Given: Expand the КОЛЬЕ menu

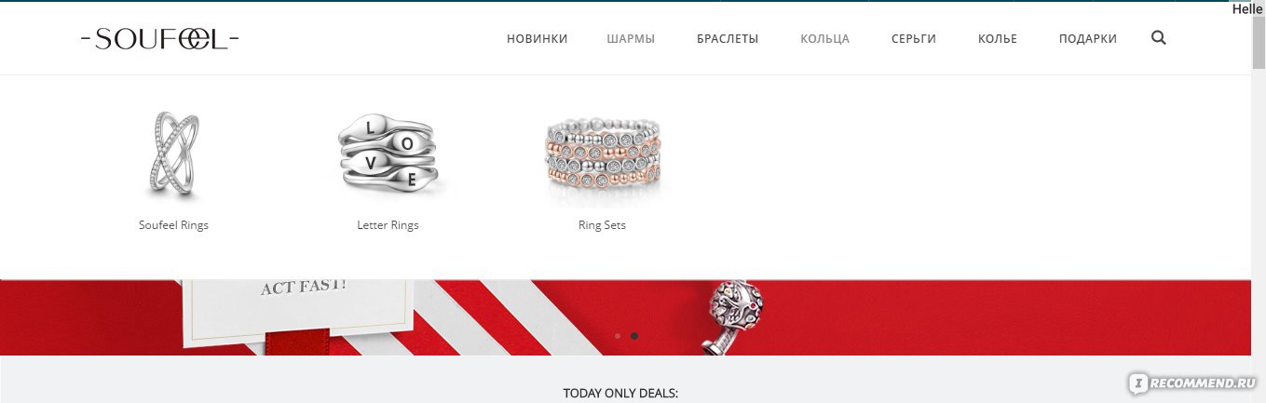Looking at the screenshot, I should coord(998,39).
